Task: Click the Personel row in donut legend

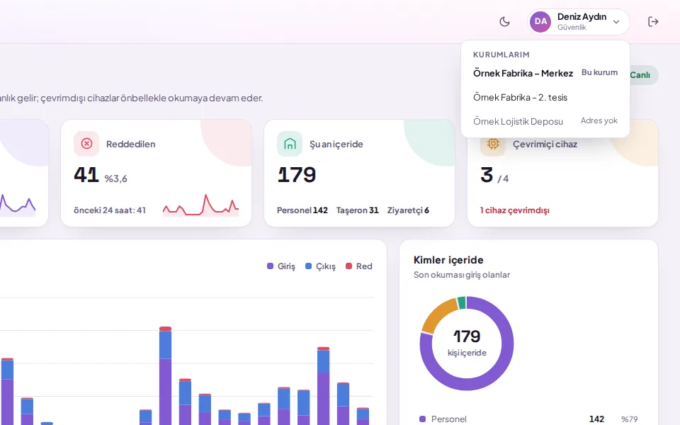Action: (x=528, y=419)
